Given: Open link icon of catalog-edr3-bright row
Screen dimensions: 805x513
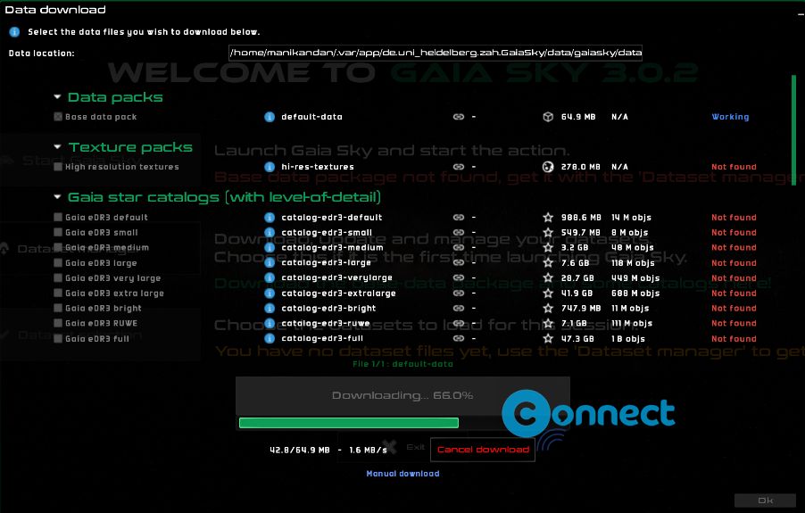Looking at the screenshot, I should (x=459, y=309).
